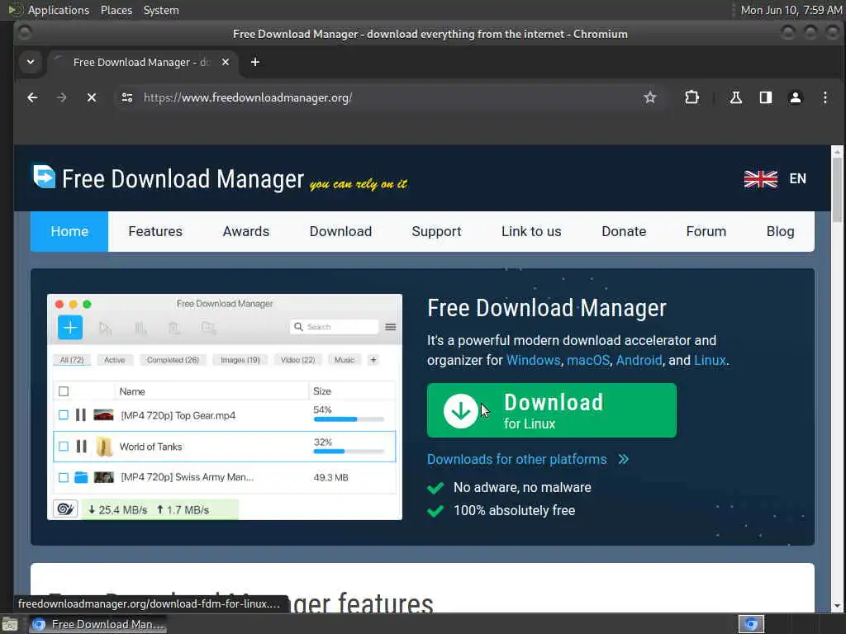The height and width of the screenshot is (634, 846).
Task: Select the Completed (26) filter
Action: click(173, 360)
